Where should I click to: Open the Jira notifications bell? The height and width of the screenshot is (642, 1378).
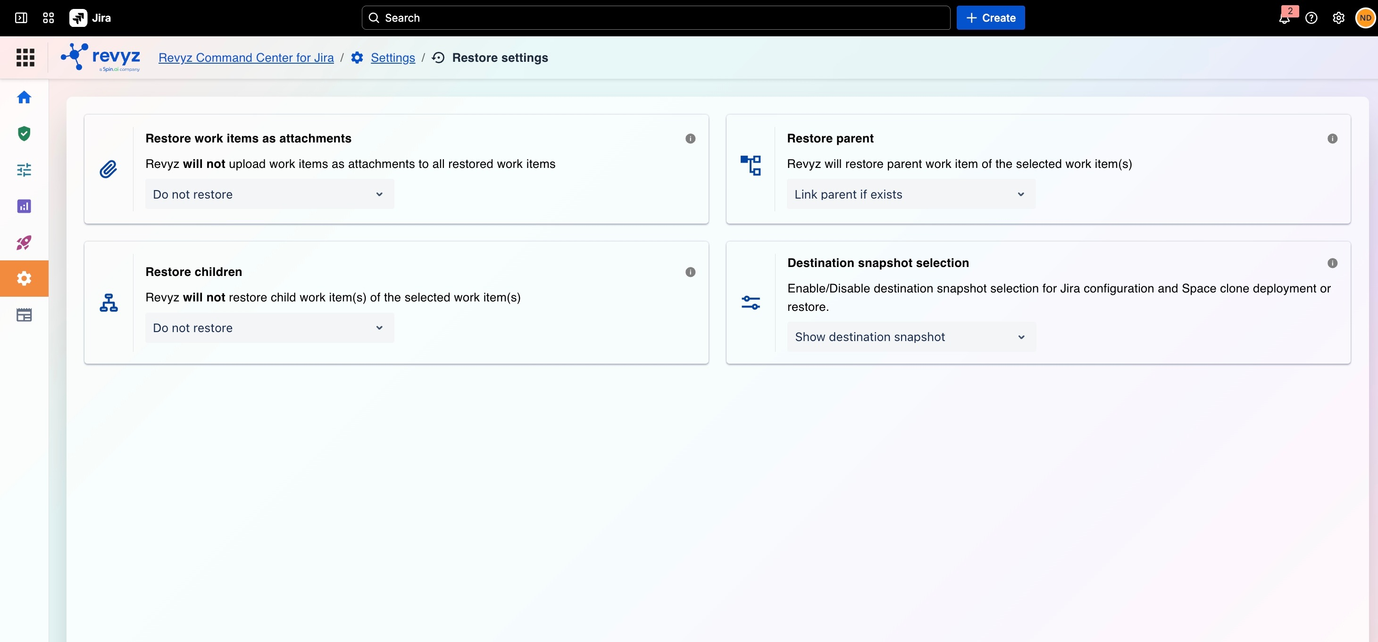click(1285, 17)
